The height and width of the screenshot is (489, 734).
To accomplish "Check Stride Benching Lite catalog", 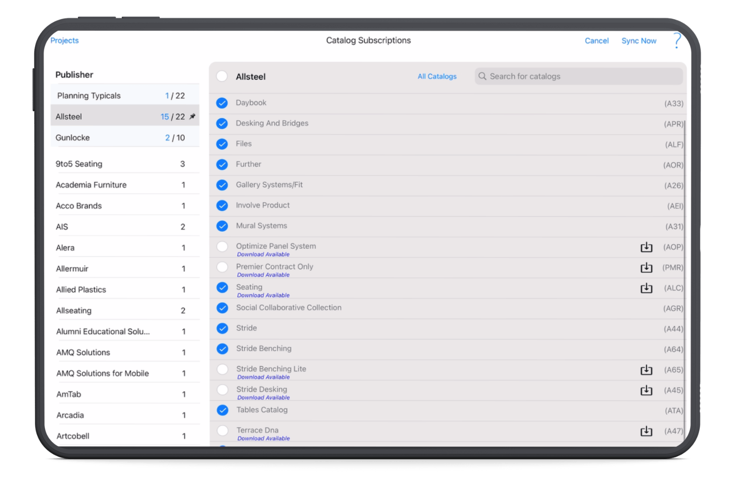I will (x=222, y=369).
